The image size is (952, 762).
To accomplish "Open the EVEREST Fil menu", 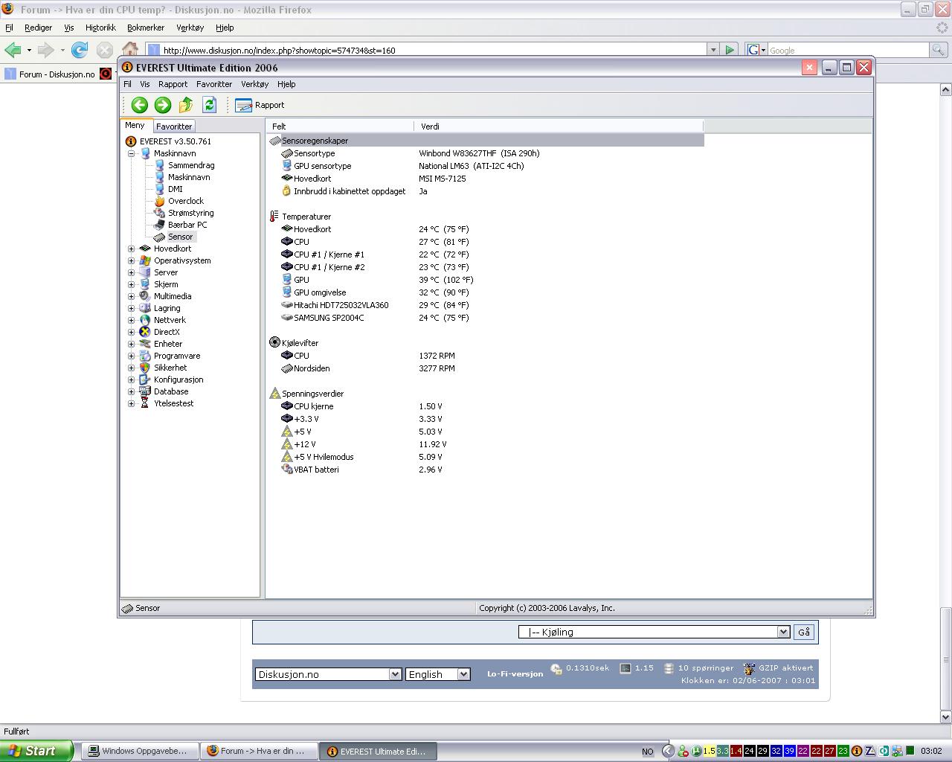I will (x=127, y=84).
